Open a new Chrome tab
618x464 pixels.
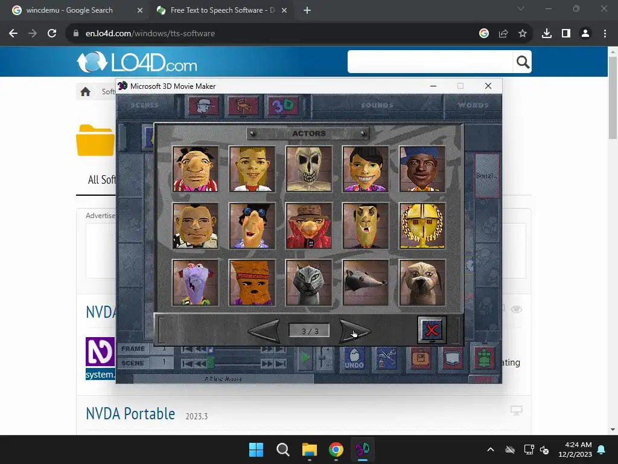click(307, 11)
